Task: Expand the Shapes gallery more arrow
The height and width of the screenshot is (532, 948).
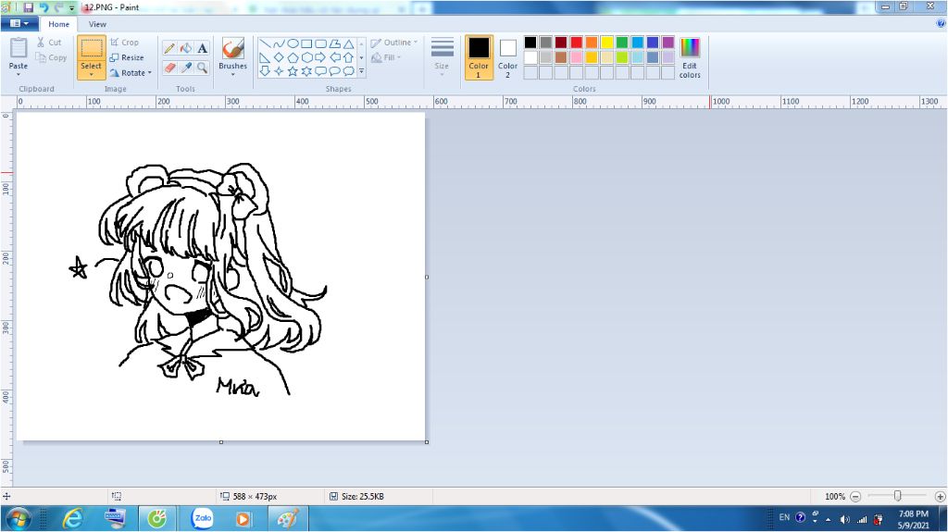Action: point(362,71)
